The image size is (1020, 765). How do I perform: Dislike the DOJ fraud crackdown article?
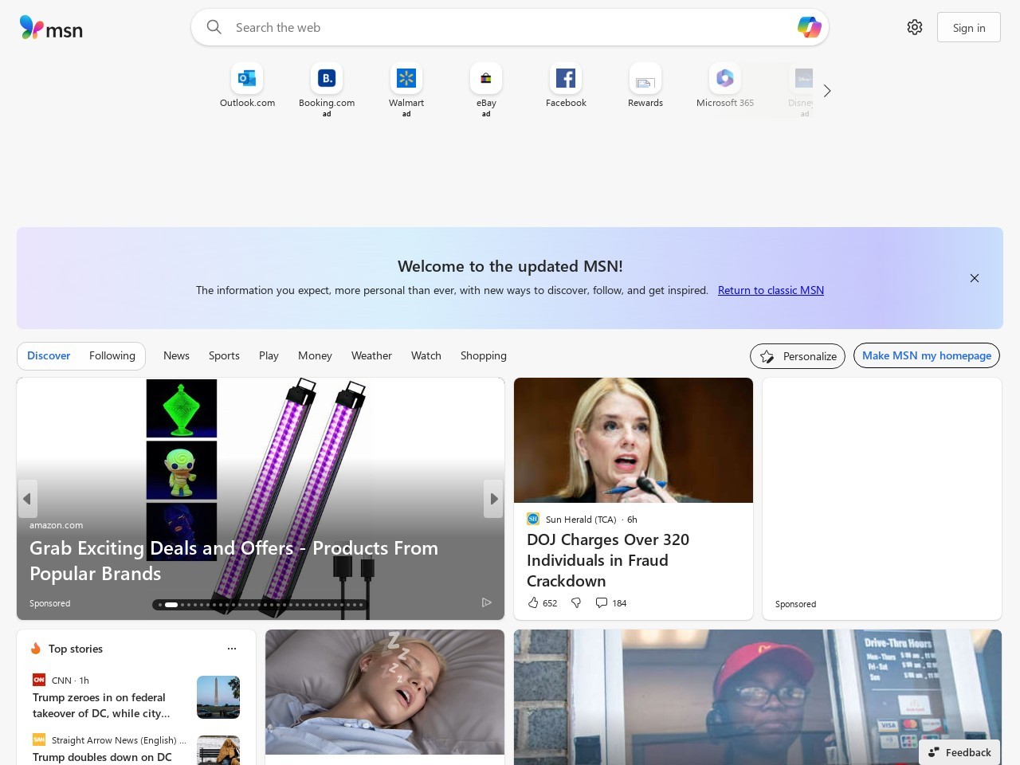(576, 602)
